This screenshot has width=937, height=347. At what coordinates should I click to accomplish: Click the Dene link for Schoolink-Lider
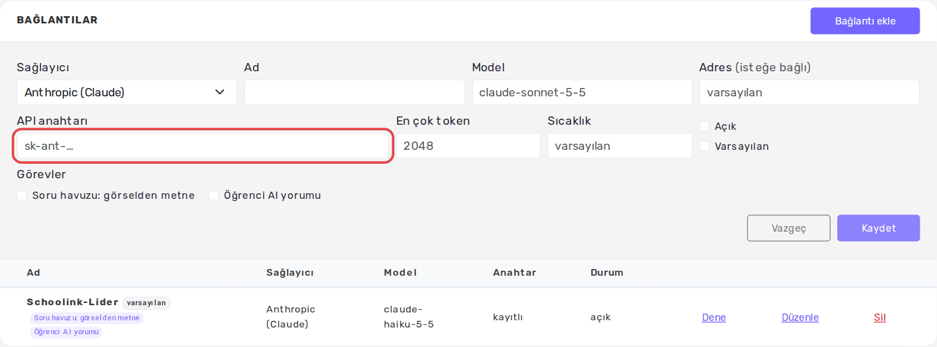714,317
